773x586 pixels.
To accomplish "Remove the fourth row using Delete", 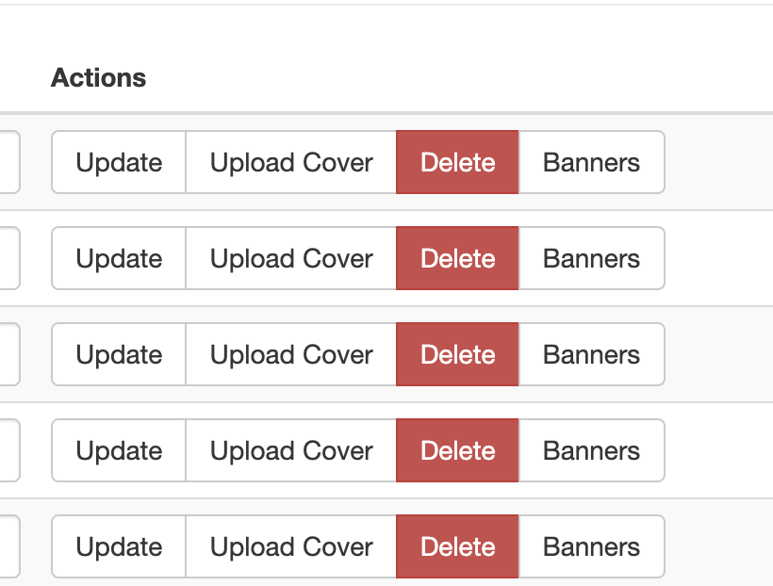I will 457,450.
